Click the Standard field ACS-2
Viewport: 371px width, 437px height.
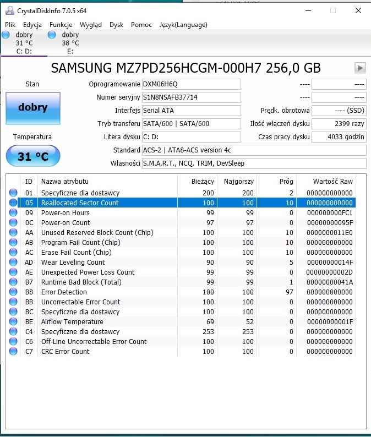pos(254,150)
